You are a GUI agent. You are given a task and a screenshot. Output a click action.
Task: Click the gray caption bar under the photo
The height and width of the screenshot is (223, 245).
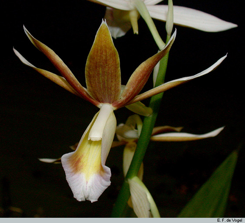pos(122,220)
